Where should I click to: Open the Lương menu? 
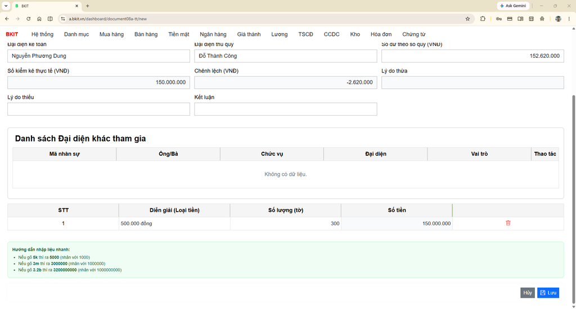(x=279, y=34)
